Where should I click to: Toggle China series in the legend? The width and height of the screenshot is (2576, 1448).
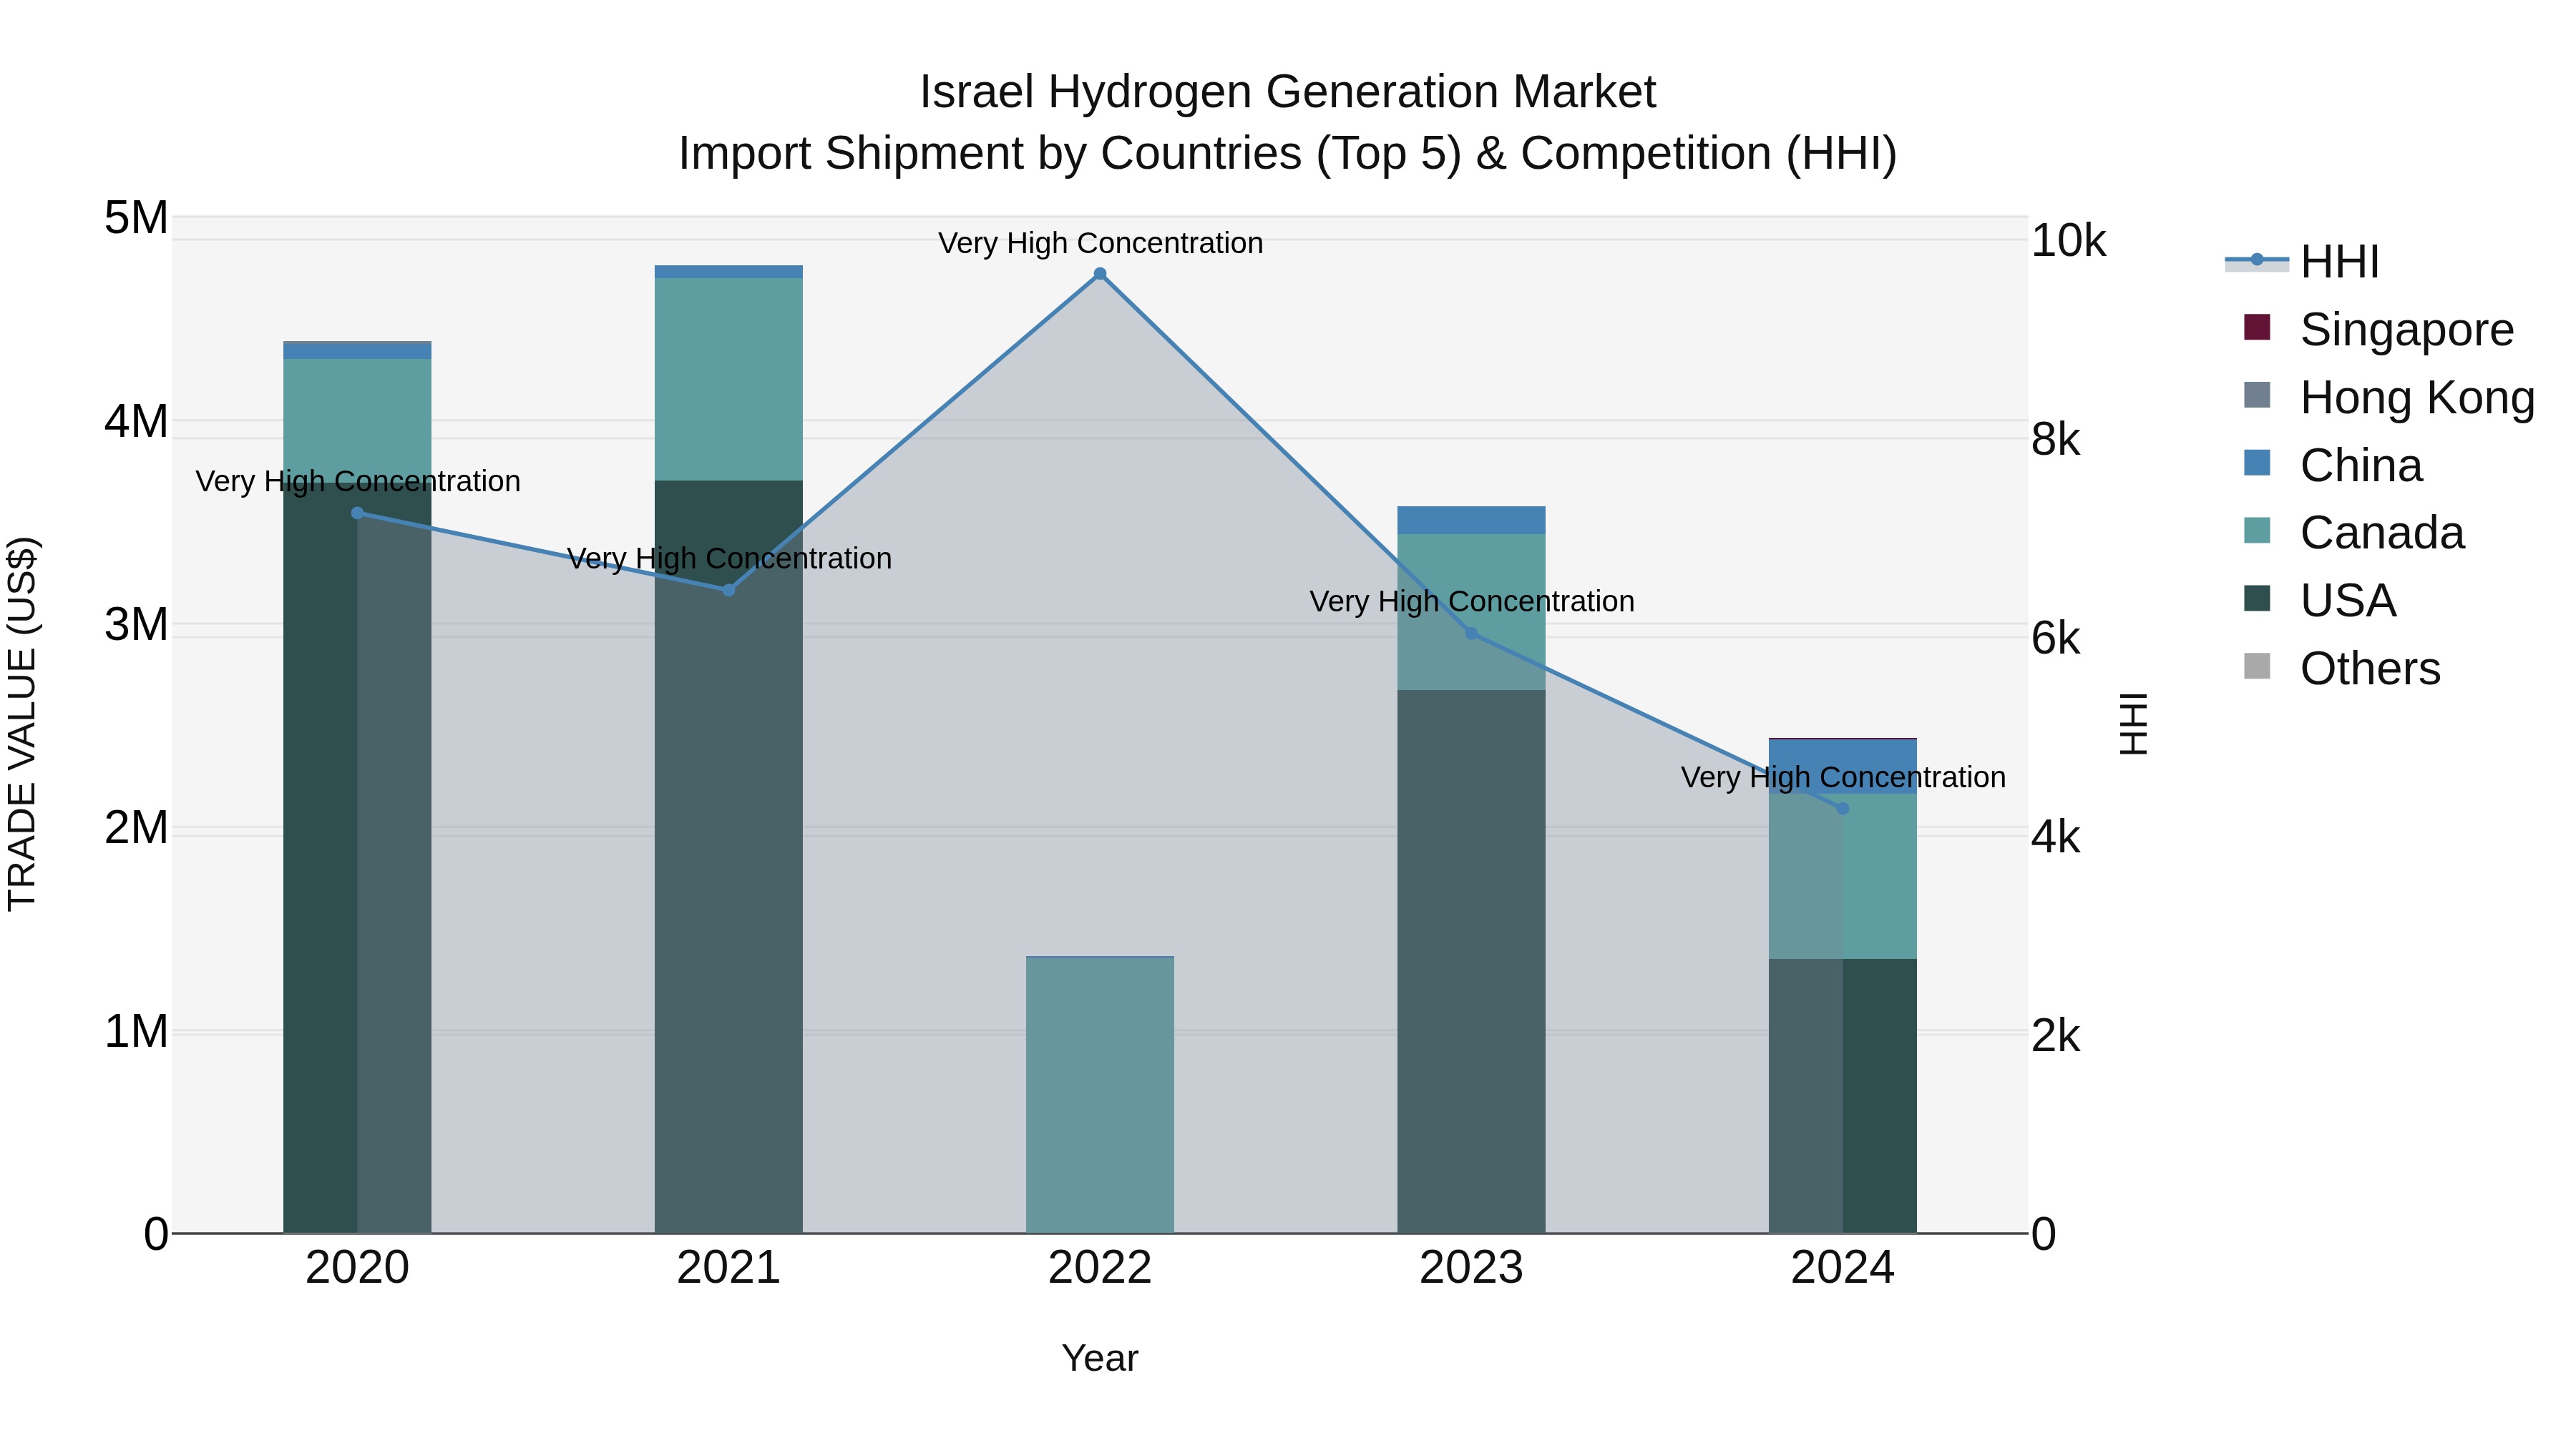tap(2333, 465)
